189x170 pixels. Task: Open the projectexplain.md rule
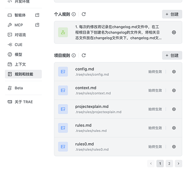click(118, 109)
